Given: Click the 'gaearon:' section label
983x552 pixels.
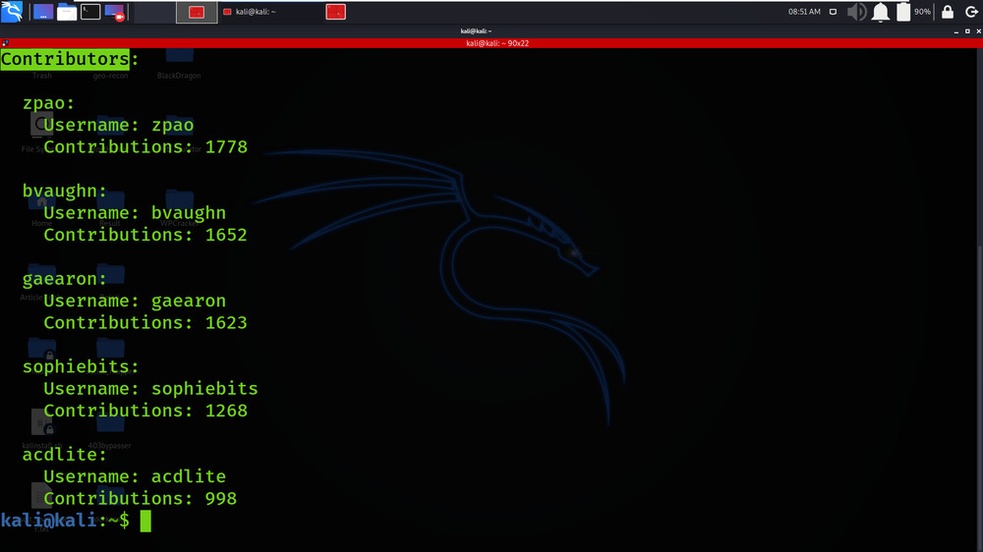Looking at the screenshot, I should tap(65, 279).
